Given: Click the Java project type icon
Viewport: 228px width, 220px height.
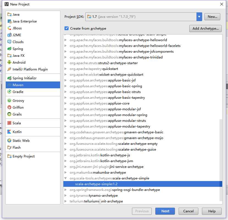Looking at the screenshot, I should [x=9, y=14].
